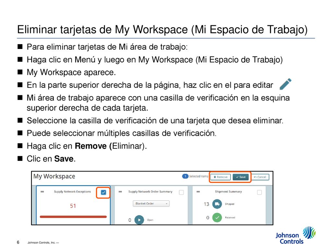The image size is (332, 249).
Task: Click the Shipped label
Action: click(x=230, y=204)
